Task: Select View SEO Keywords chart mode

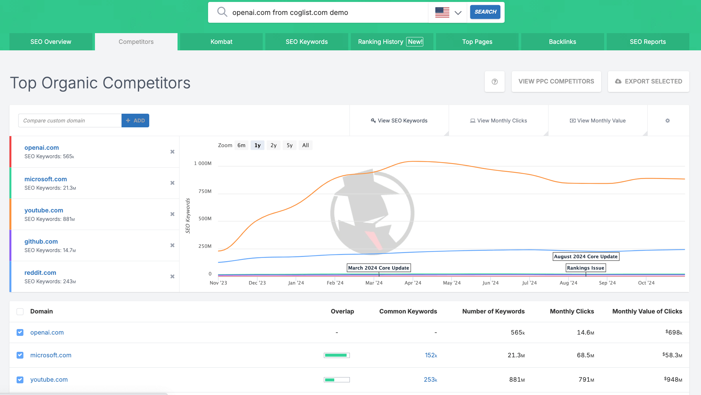Action: click(x=399, y=121)
